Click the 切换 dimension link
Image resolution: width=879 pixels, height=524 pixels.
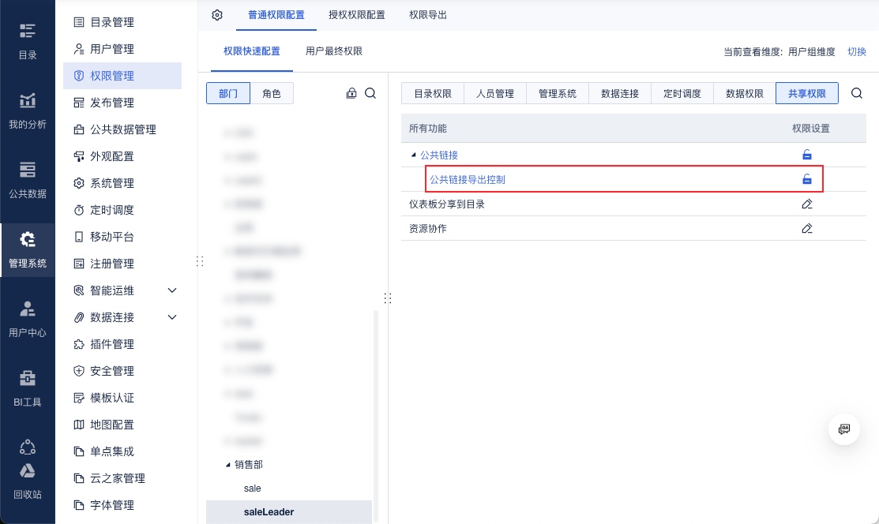point(857,52)
